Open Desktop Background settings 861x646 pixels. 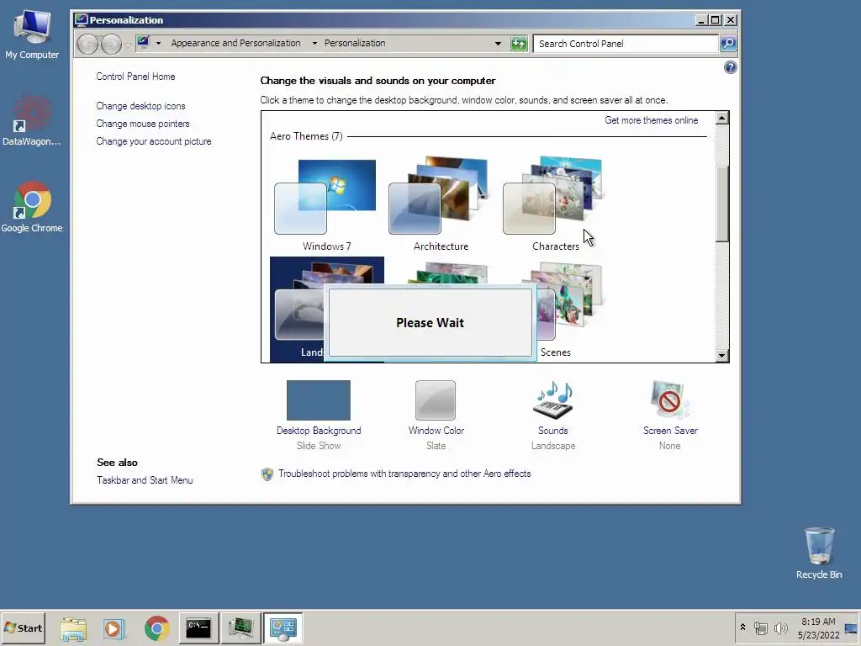tap(319, 416)
